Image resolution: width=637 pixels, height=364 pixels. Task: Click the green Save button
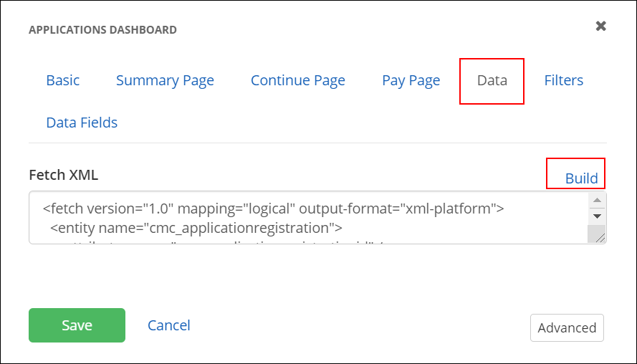click(77, 325)
